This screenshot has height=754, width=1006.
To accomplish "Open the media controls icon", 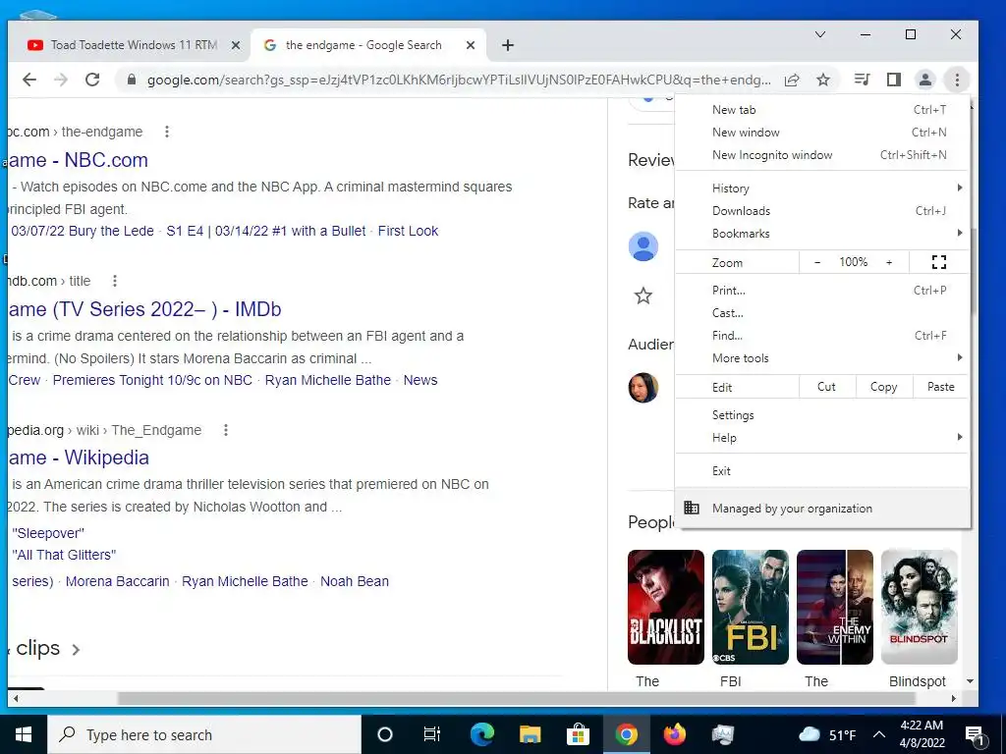I will click(x=862, y=80).
